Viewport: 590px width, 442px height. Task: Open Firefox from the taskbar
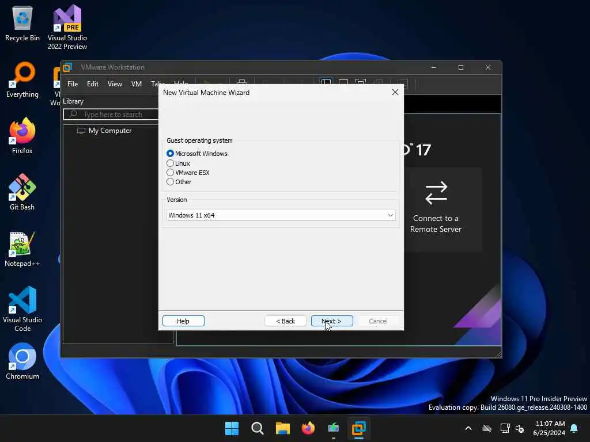click(x=308, y=428)
